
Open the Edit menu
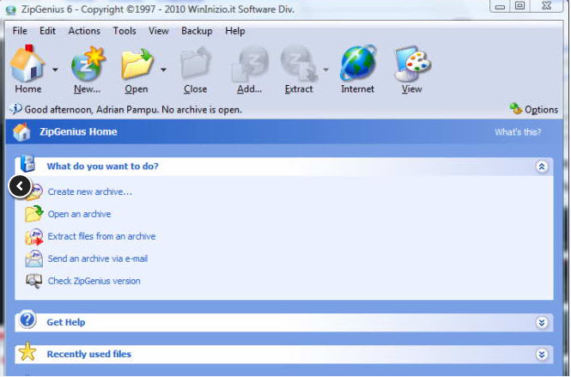click(x=48, y=31)
